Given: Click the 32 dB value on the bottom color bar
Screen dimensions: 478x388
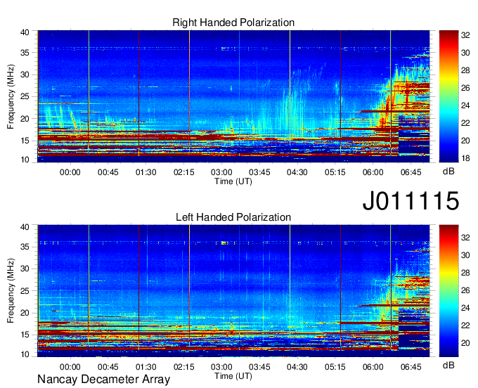Looking at the screenshot, I should 465,238.
